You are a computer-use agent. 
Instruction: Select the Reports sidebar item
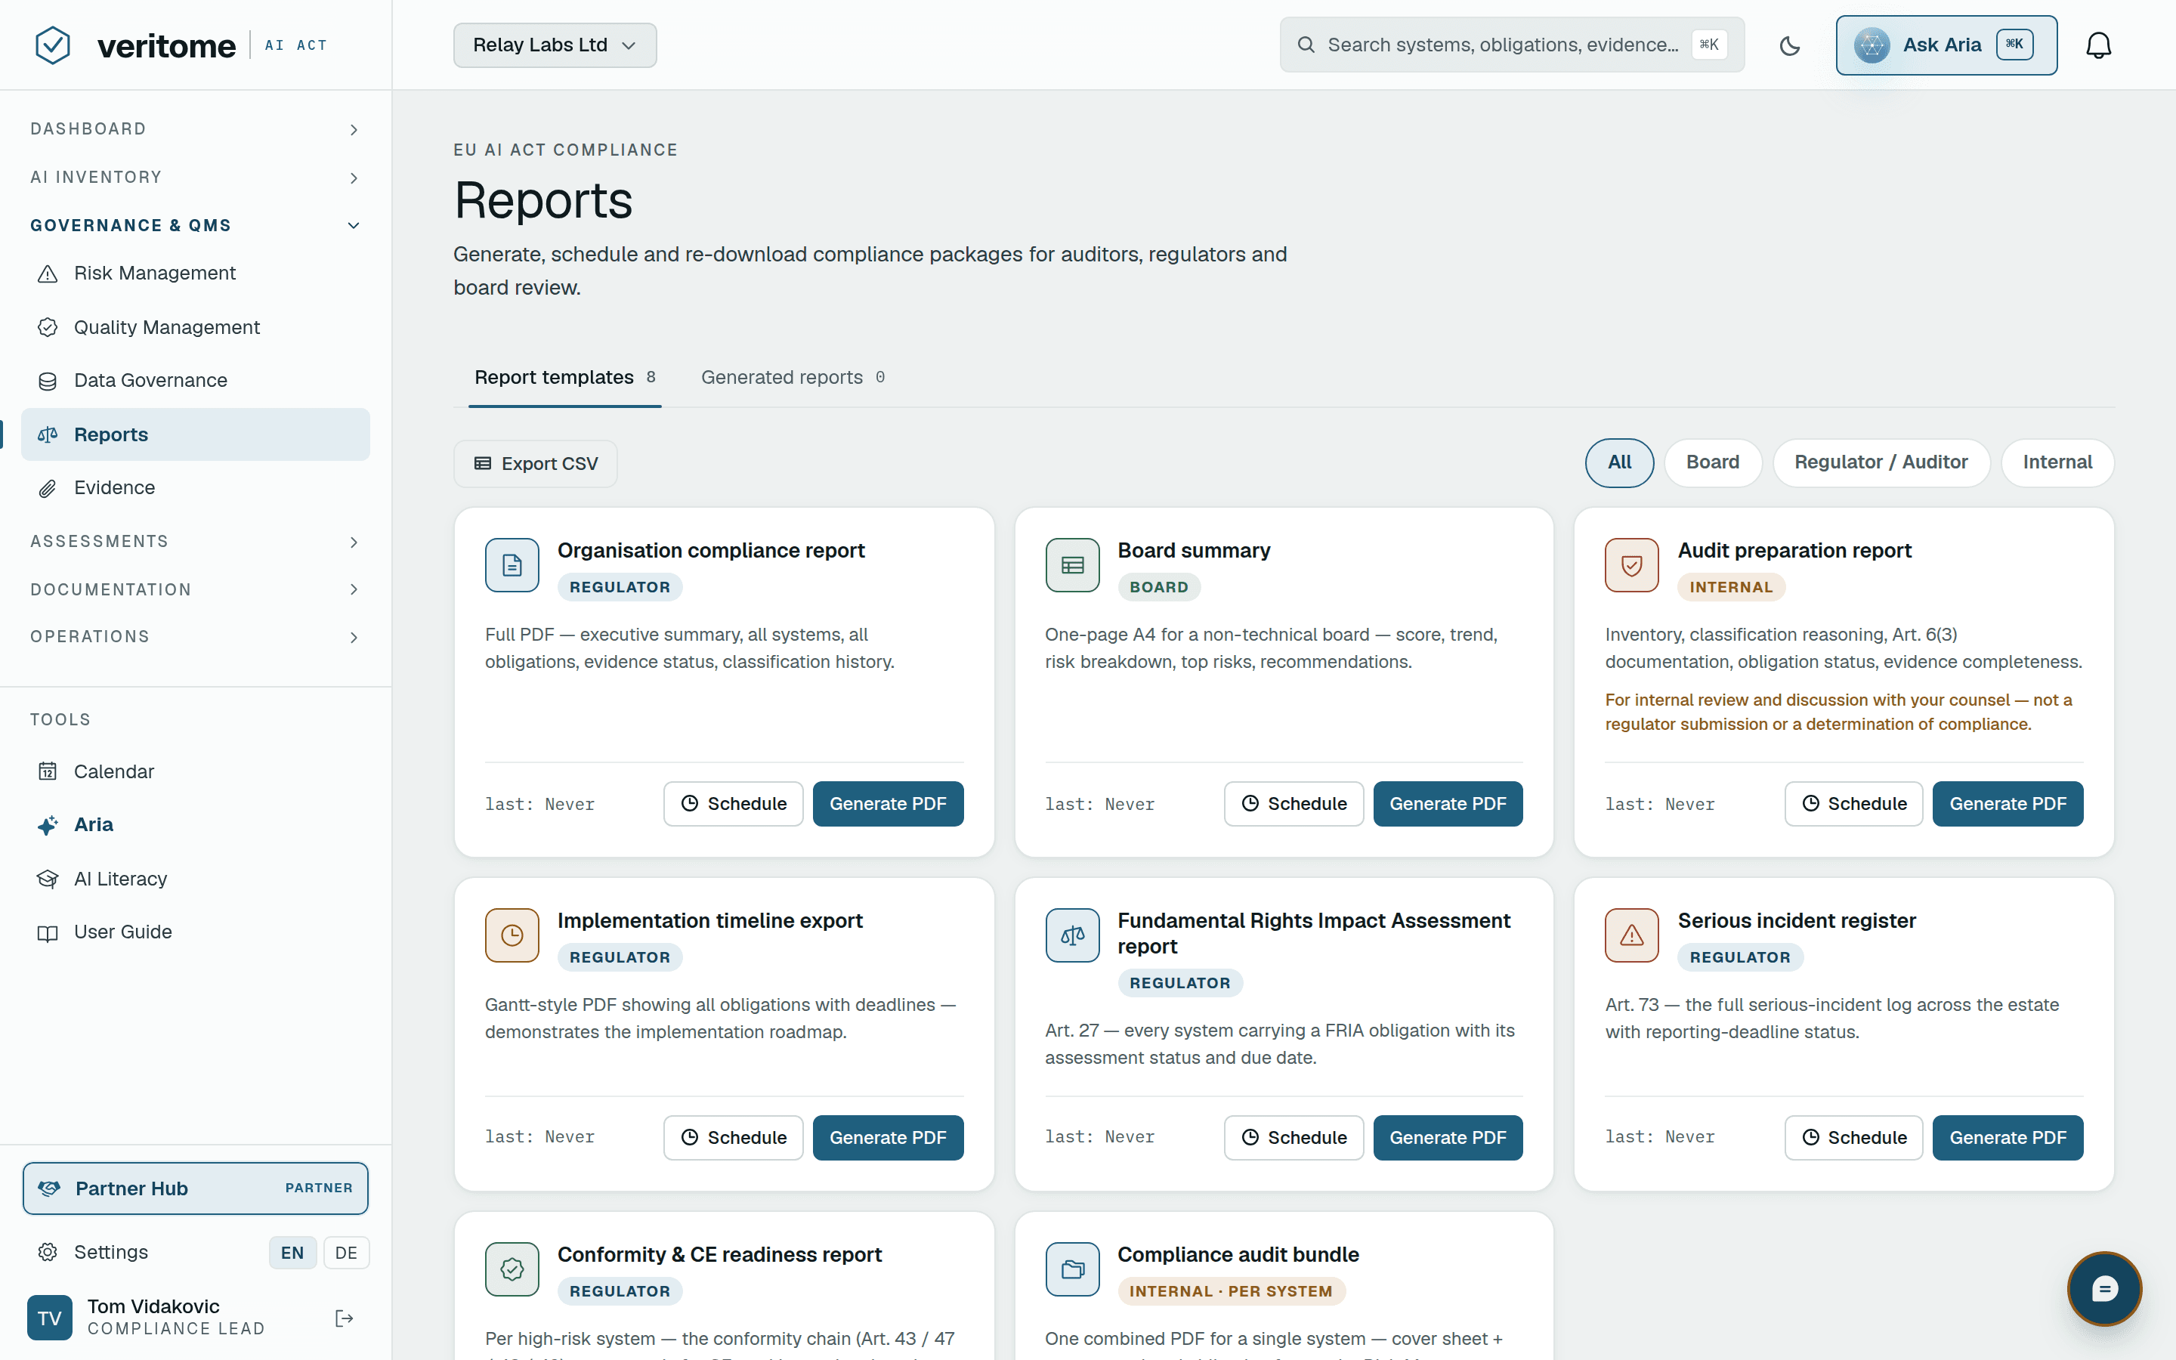tap(195, 434)
